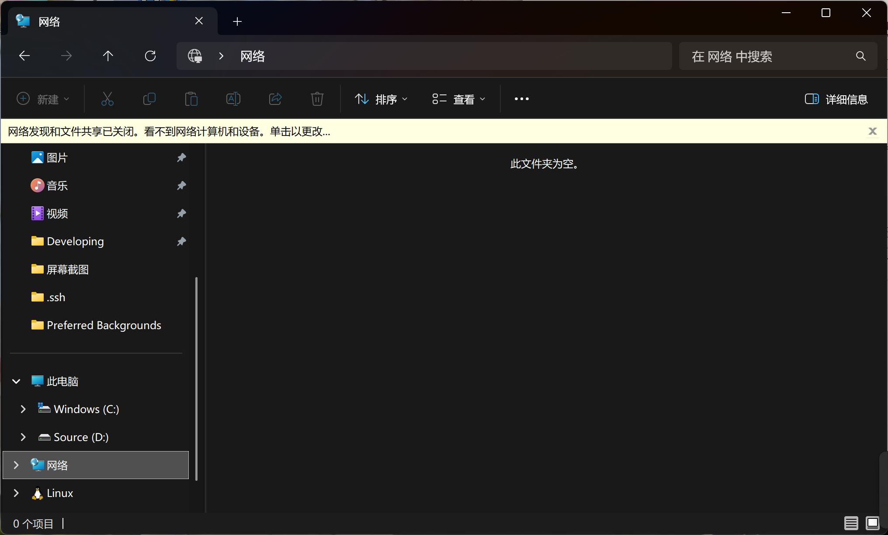Unpin 视频 from quick access
The width and height of the screenshot is (888, 535).
[181, 213]
